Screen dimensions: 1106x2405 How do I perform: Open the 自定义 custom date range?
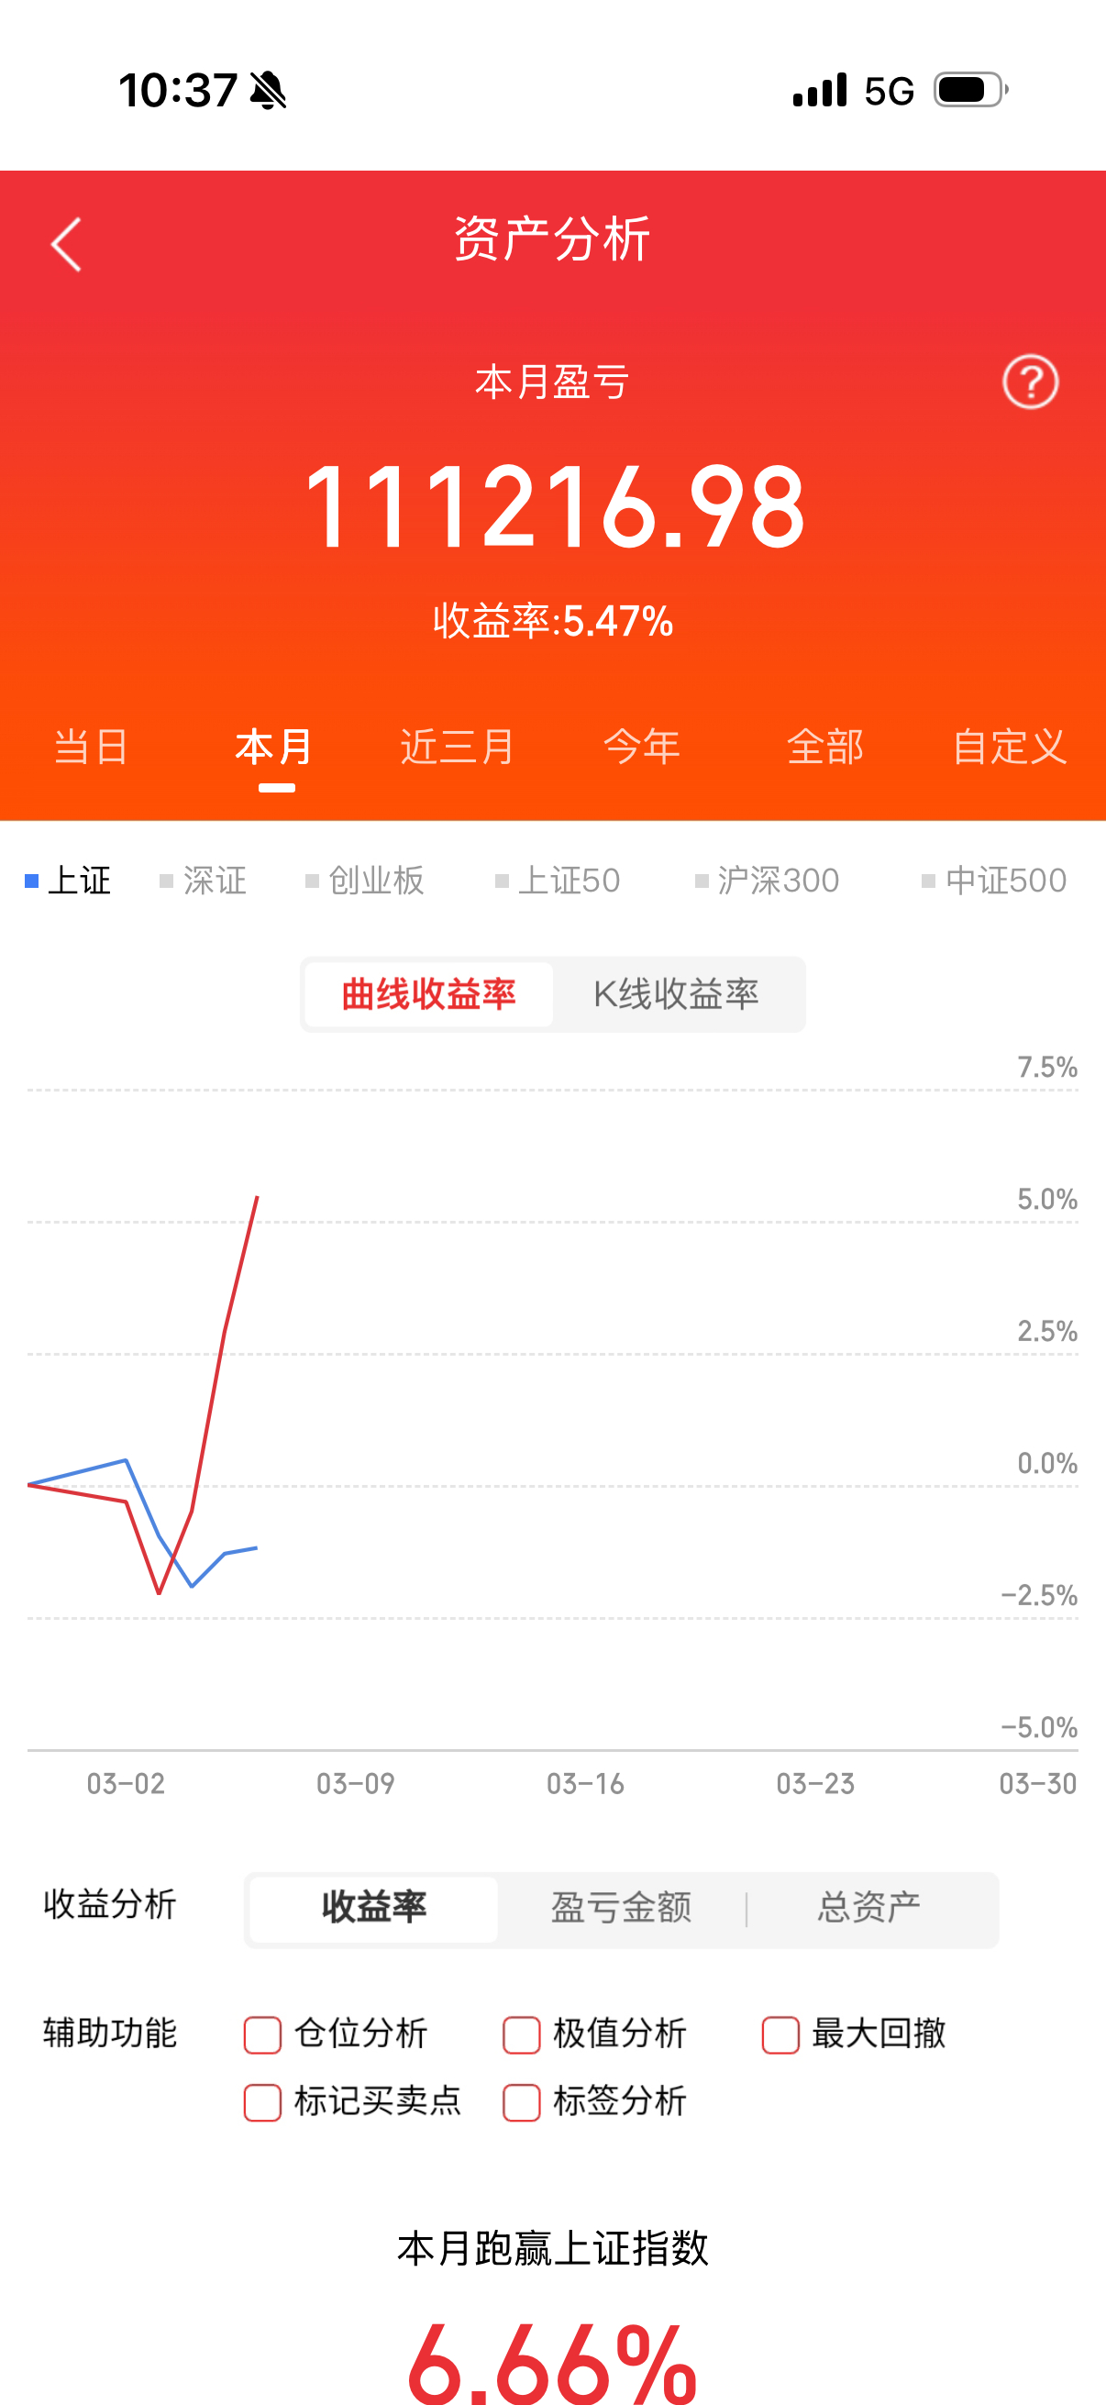pyautogui.click(x=1012, y=747)
